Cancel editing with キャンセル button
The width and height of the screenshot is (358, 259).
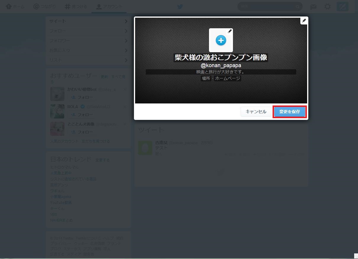coord(256,112)
